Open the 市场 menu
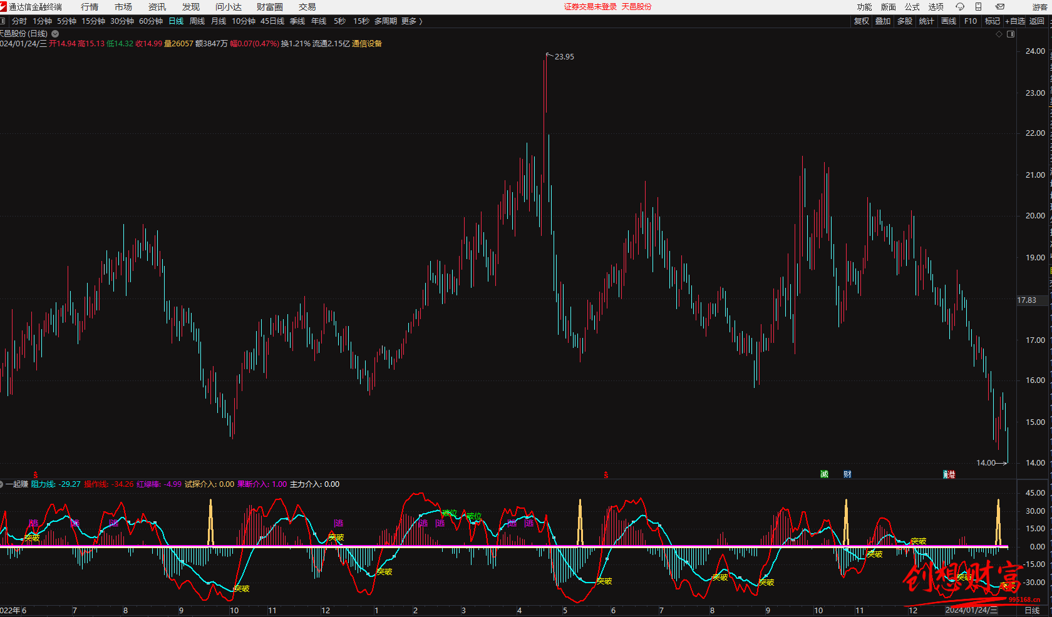 click(x=123, y=7)
